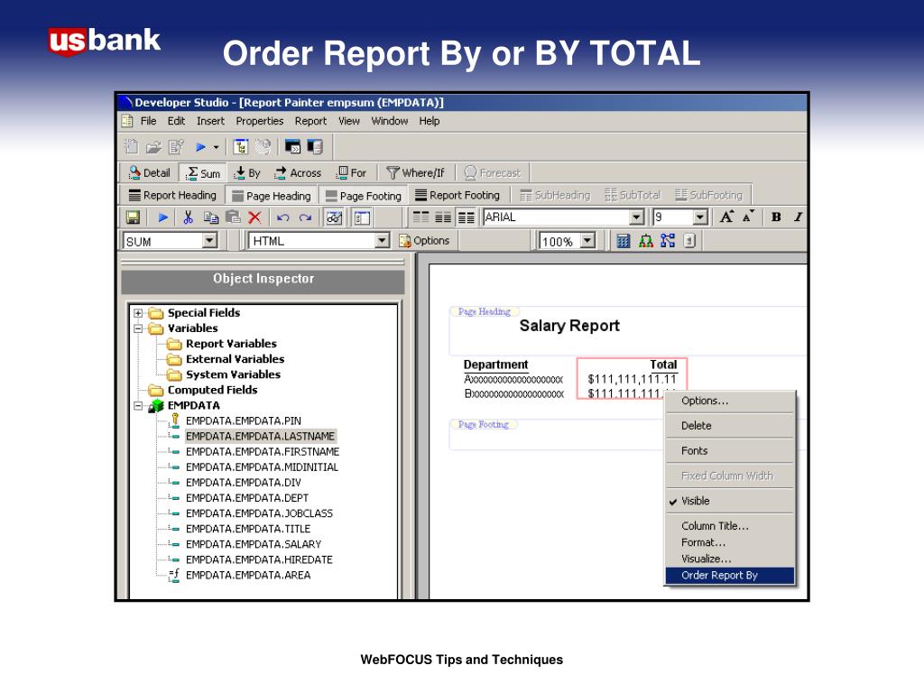Click the Redo icon
Viewport: 924px width, 693px height.
305,217
